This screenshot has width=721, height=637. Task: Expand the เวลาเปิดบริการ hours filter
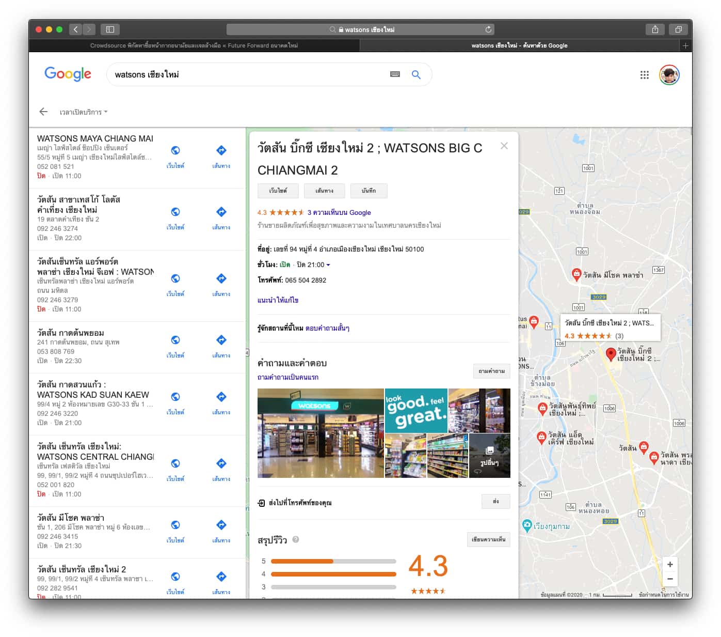click(x=84, y=112)
